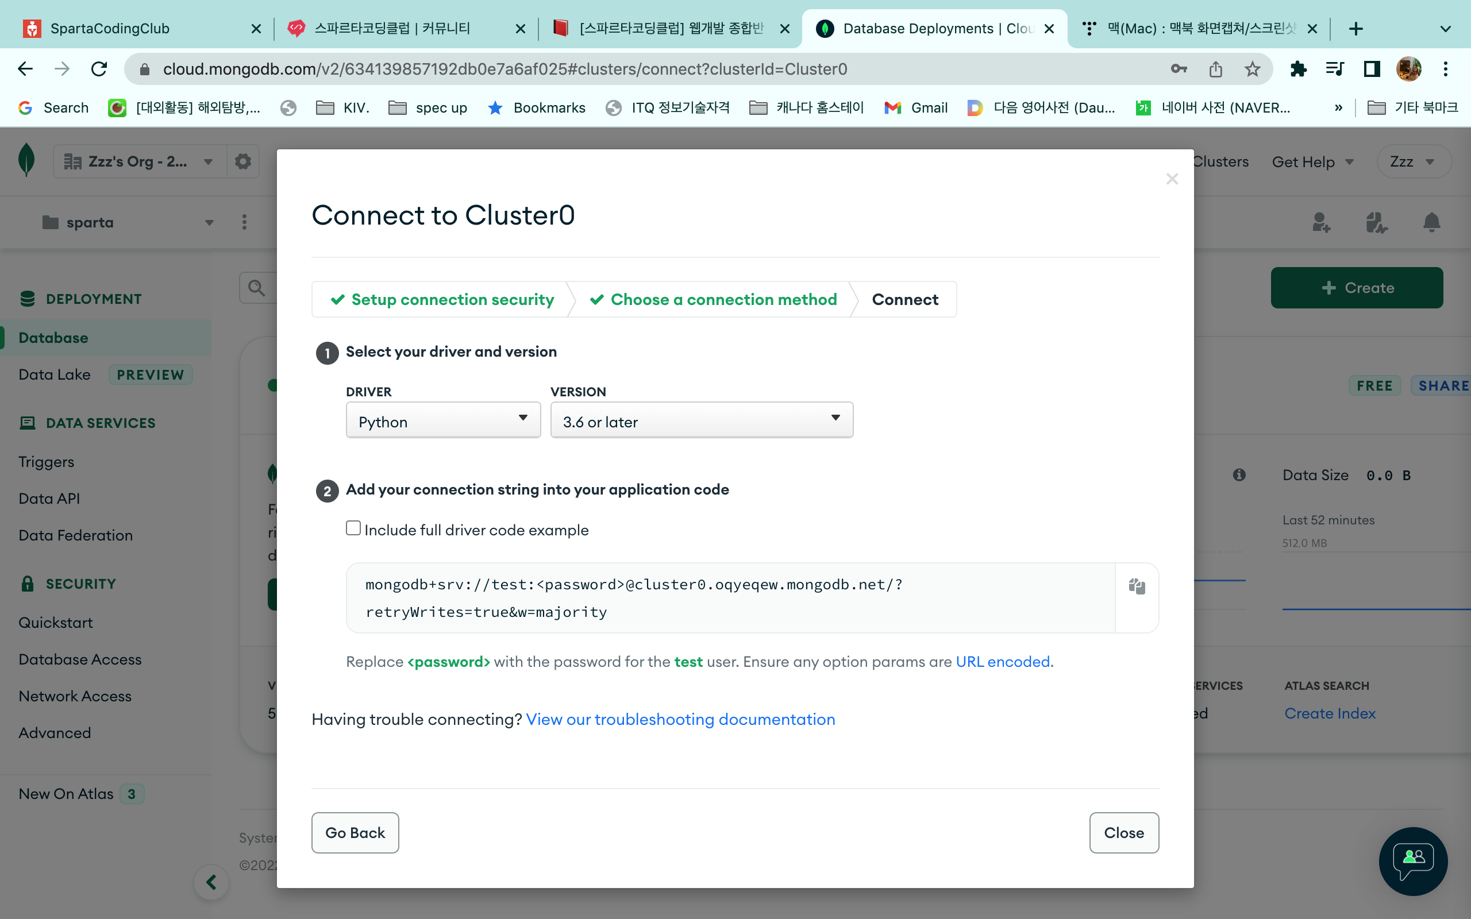Image resolution: width=1471 pixels, height=919 pixels.
Task: Copy the connection string to clipboard
Action: click(1137, 586)
